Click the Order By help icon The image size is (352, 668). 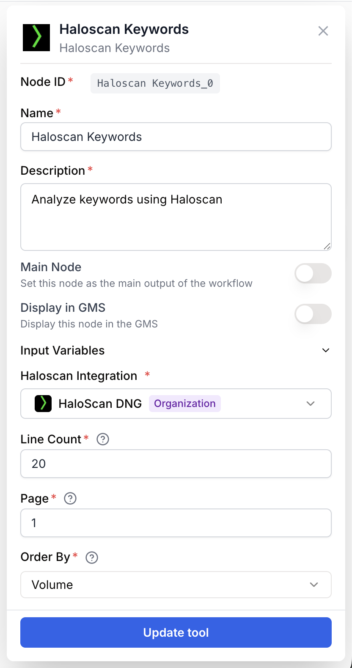pos(92,558)
